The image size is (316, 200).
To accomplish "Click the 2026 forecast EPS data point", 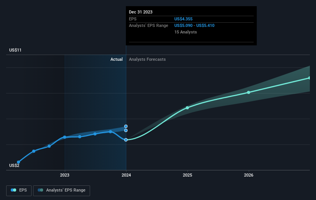I will 249,92.
